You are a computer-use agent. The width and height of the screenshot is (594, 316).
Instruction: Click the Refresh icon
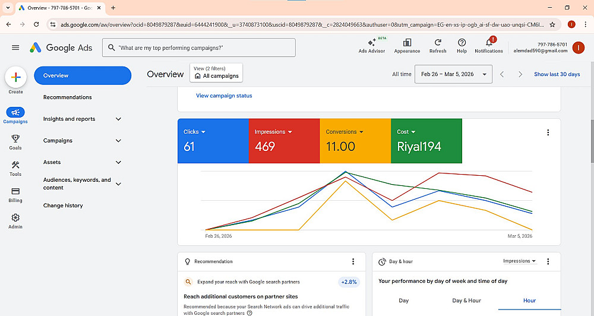pos(438,44)
